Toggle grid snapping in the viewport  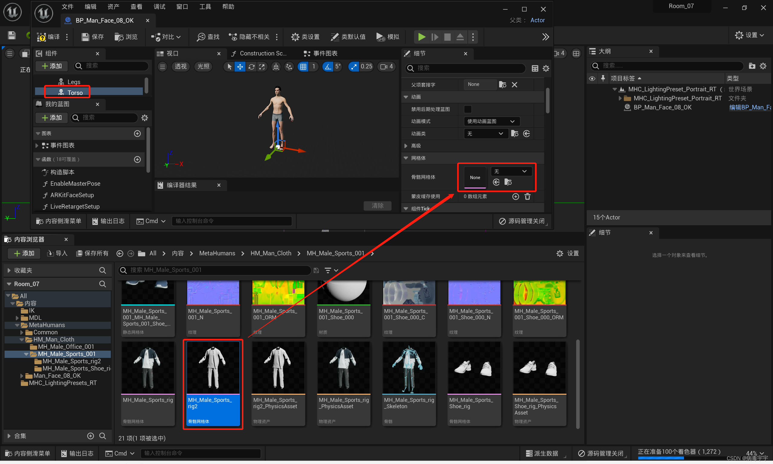pyautogui.click(x=303, y=67)
